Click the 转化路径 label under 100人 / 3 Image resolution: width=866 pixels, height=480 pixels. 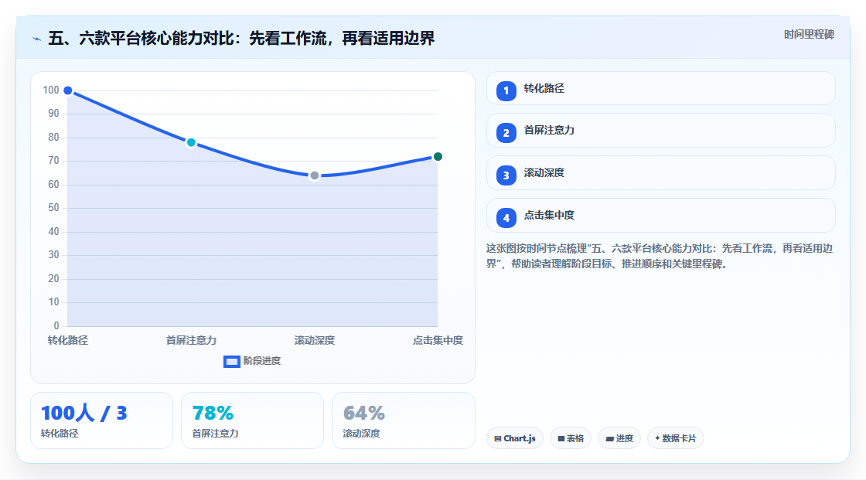pyautogui.click(x=60, y=434)
